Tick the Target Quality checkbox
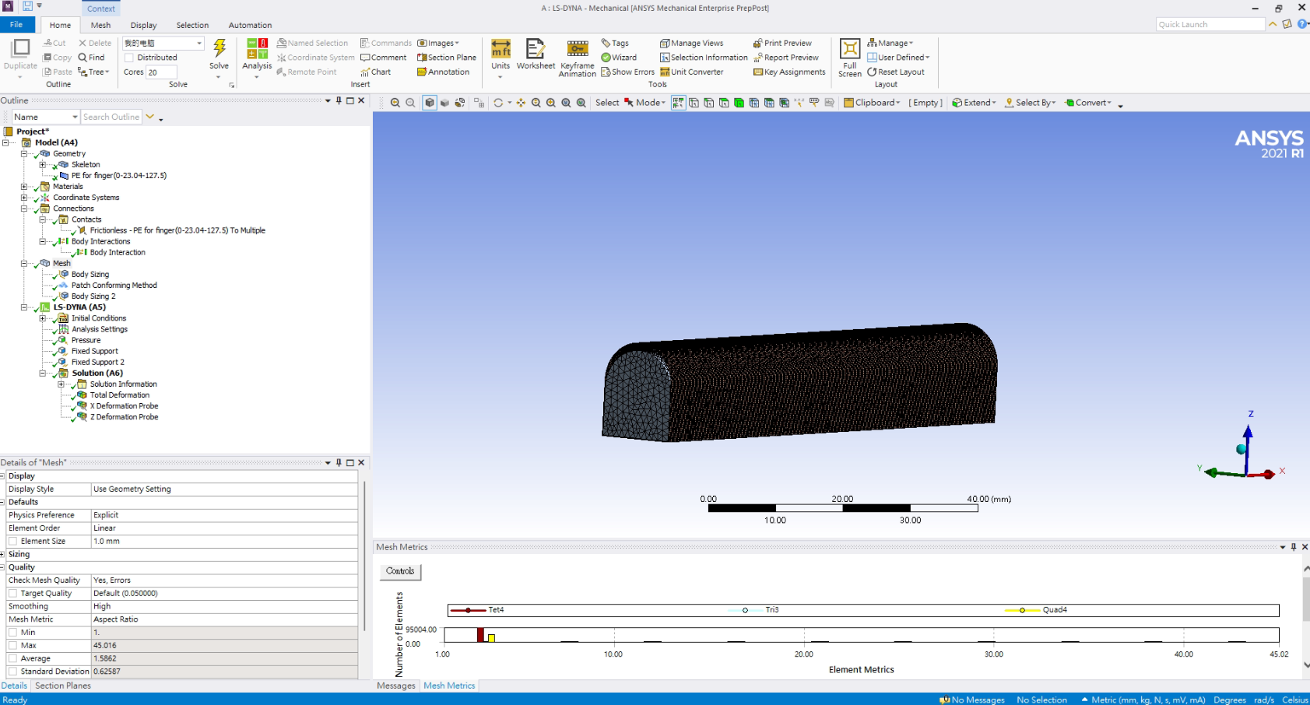 [13, 594]
